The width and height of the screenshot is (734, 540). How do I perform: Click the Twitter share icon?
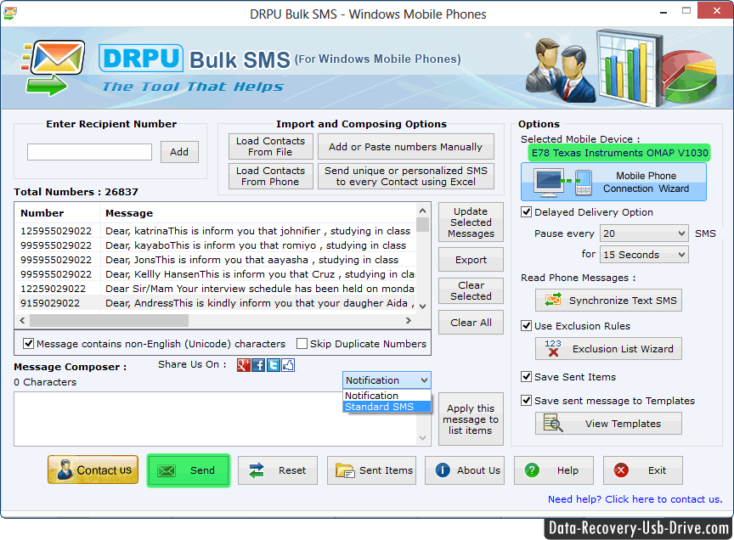(273, 365)
